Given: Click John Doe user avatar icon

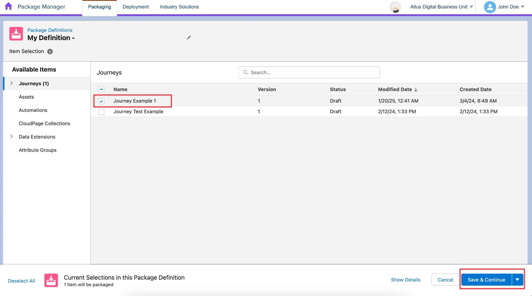Looking at the screenshot, I should tap(490, 7).
